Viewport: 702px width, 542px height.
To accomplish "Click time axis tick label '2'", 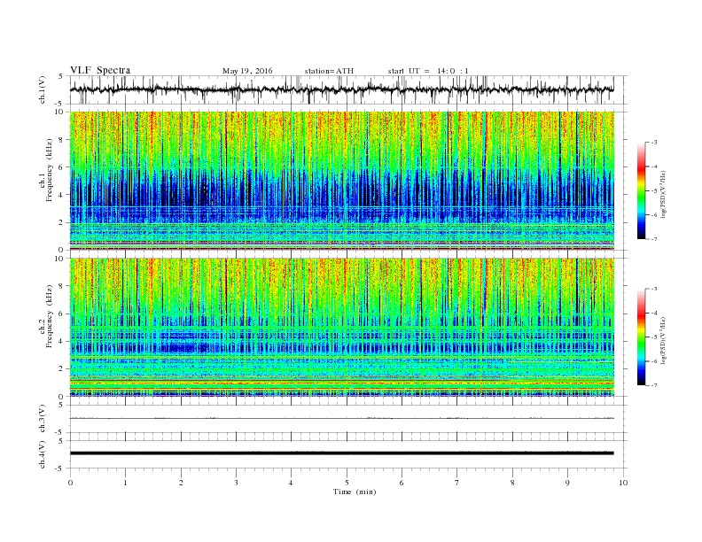I will (181, 483).
